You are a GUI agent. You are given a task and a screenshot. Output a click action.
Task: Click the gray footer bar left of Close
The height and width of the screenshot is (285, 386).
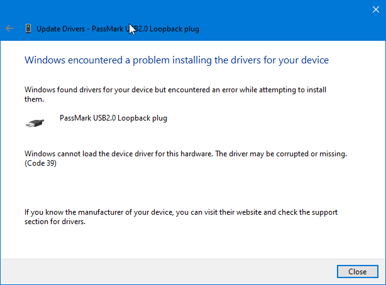(x=168, y=271)
